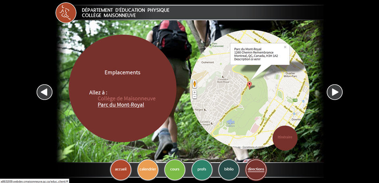Click 'Description à venir' in info bubble

click(247, 59)
